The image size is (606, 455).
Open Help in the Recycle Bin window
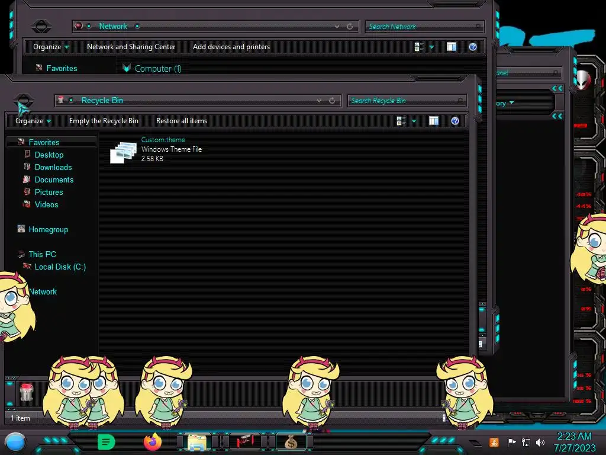coord(455,121)
